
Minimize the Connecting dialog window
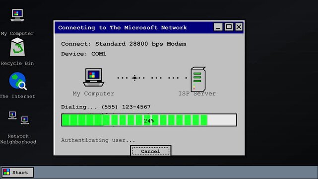coord(218,27)
